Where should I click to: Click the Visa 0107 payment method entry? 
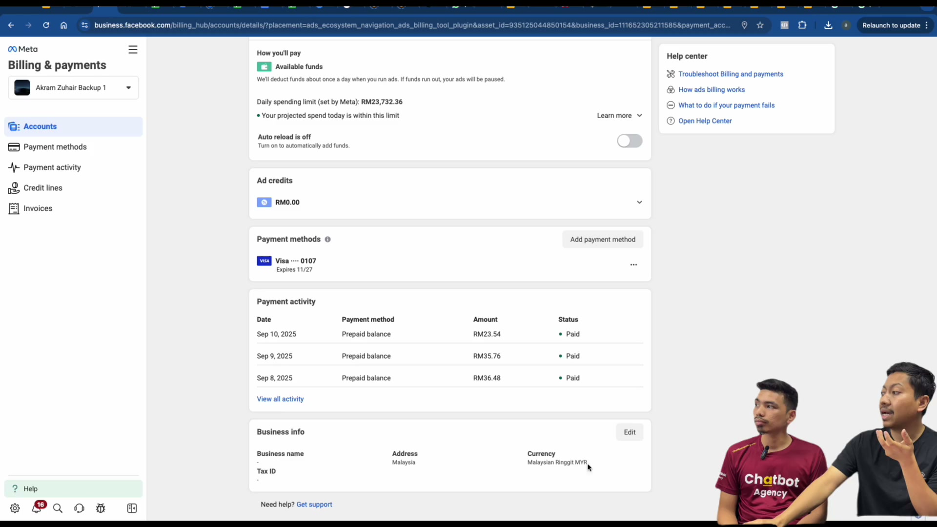coord(286,264)
